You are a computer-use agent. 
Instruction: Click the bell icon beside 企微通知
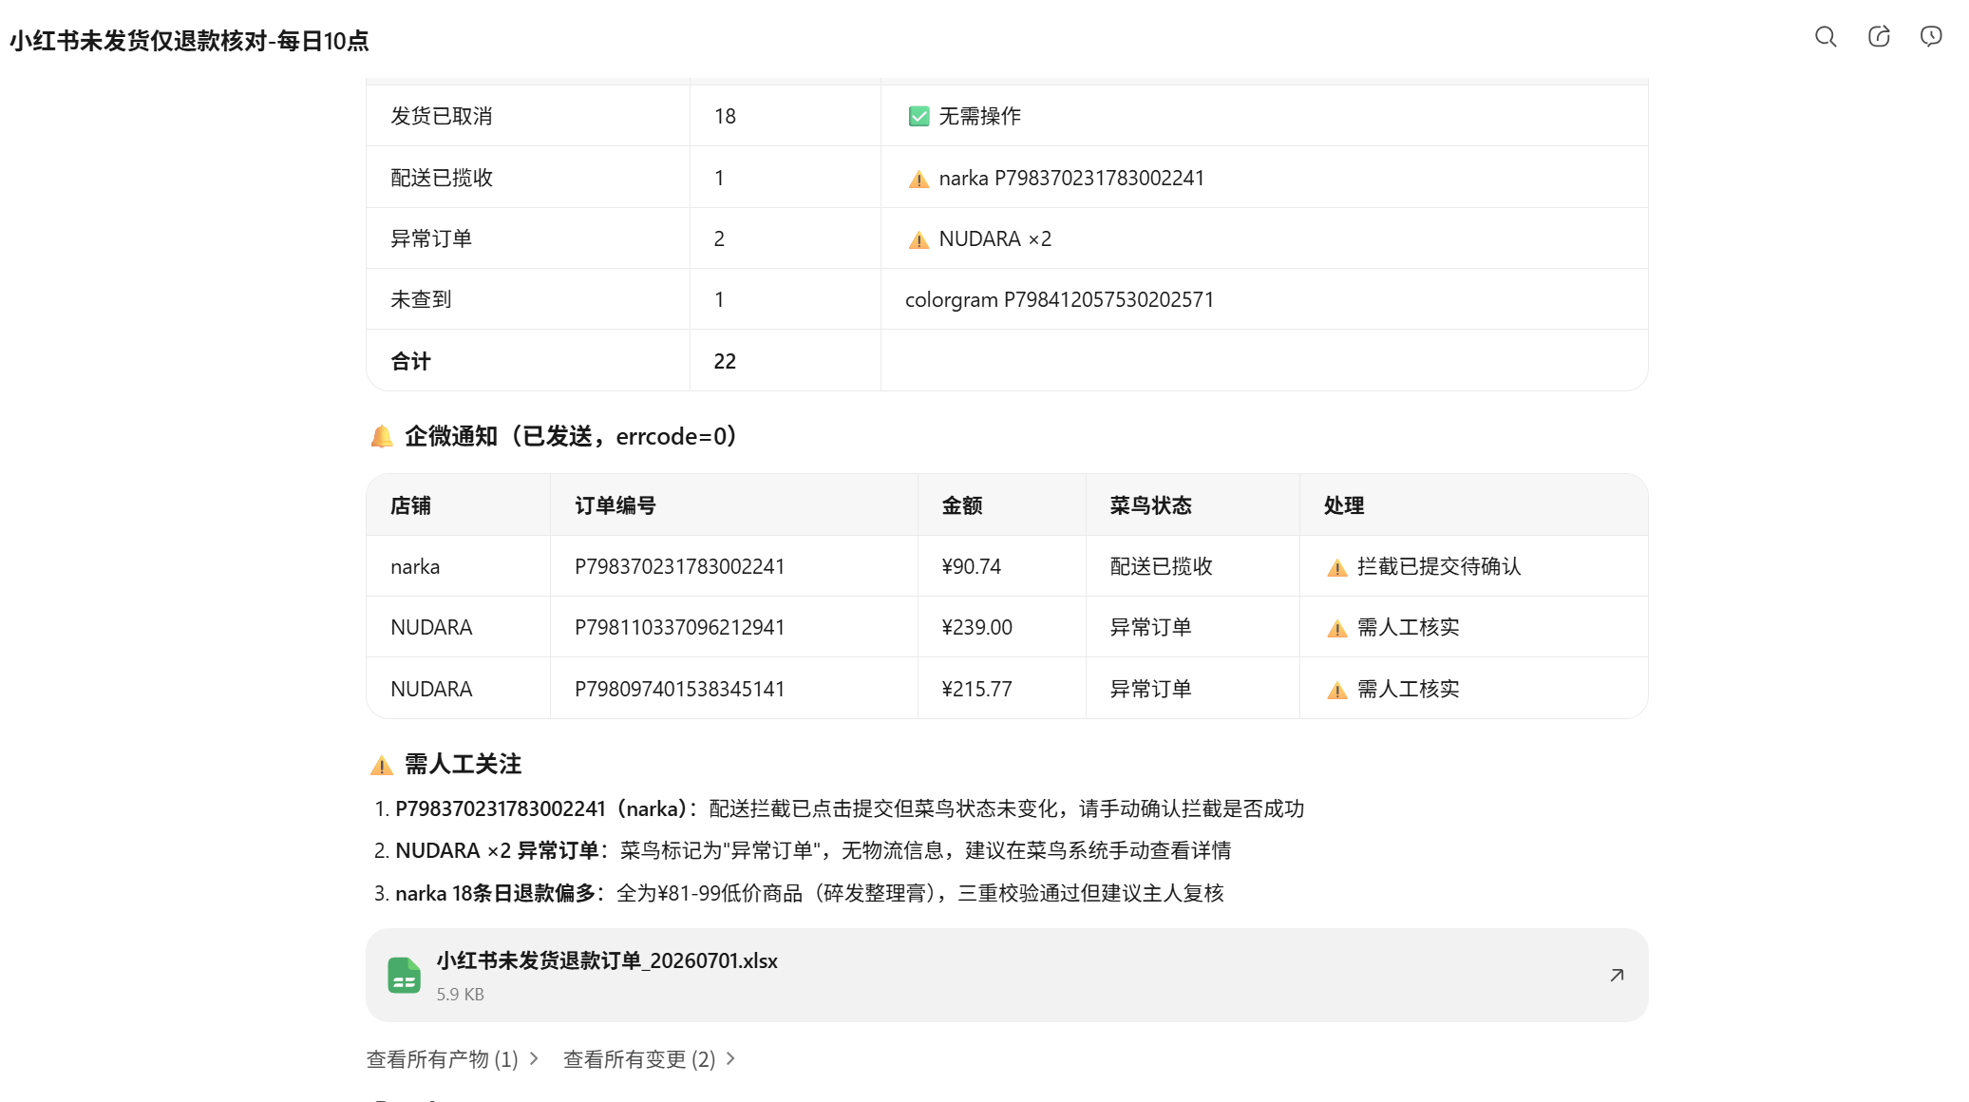pos(382,437)
